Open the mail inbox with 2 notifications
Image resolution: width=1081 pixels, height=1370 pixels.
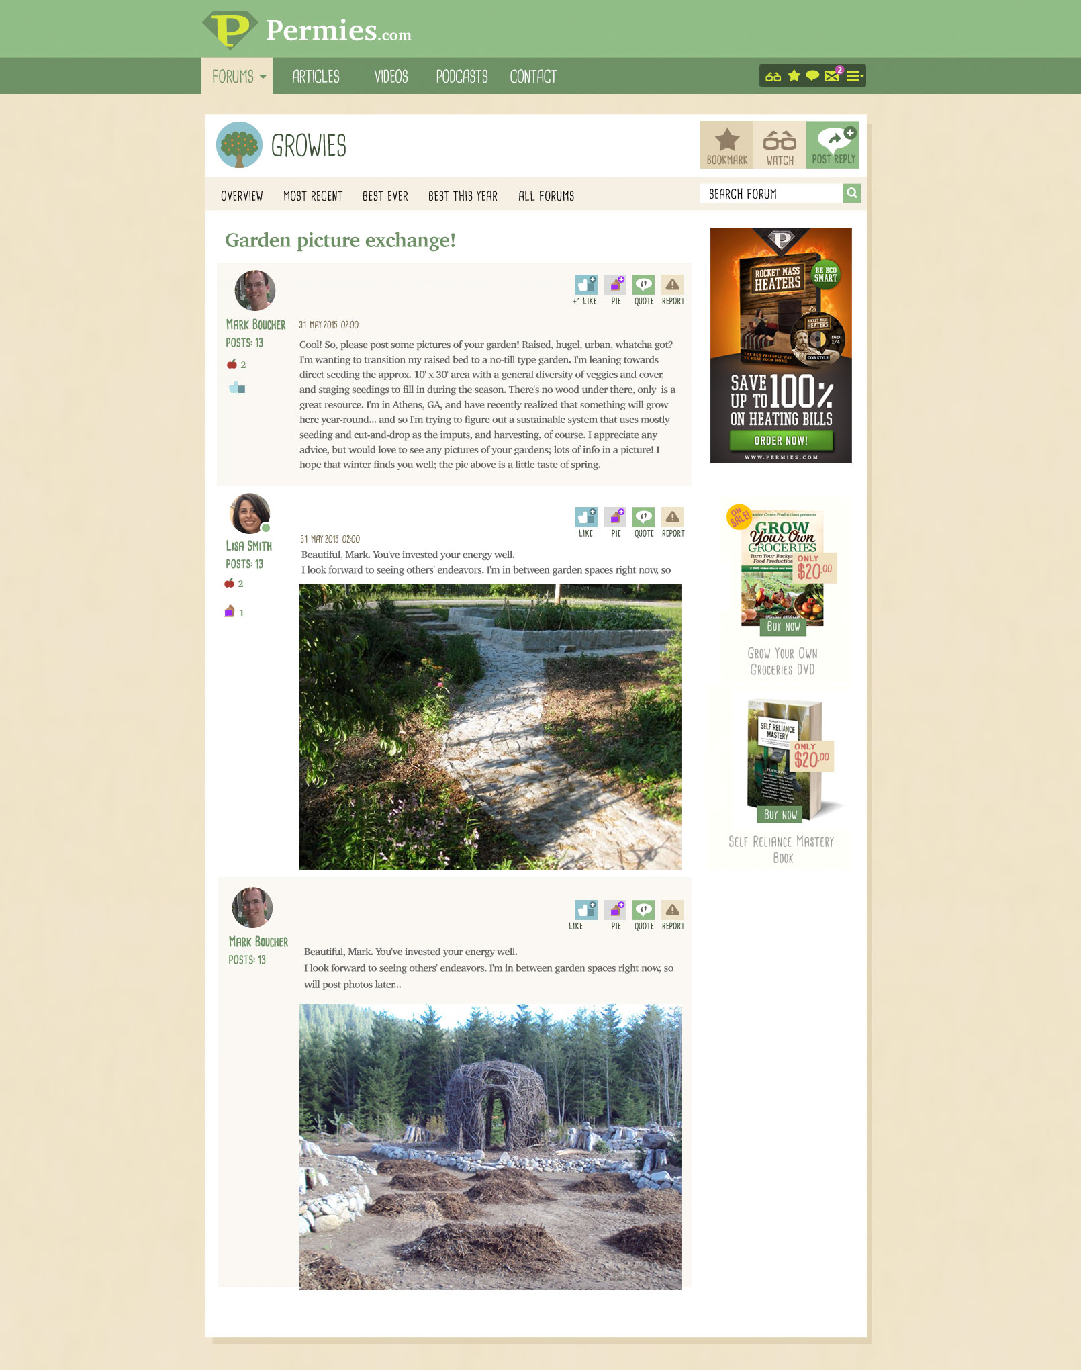tap(833, 75)
